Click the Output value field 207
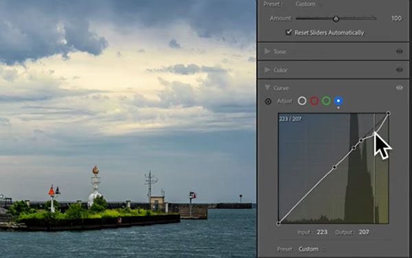Viewport: 412px width, 258px height. [364, 232]
